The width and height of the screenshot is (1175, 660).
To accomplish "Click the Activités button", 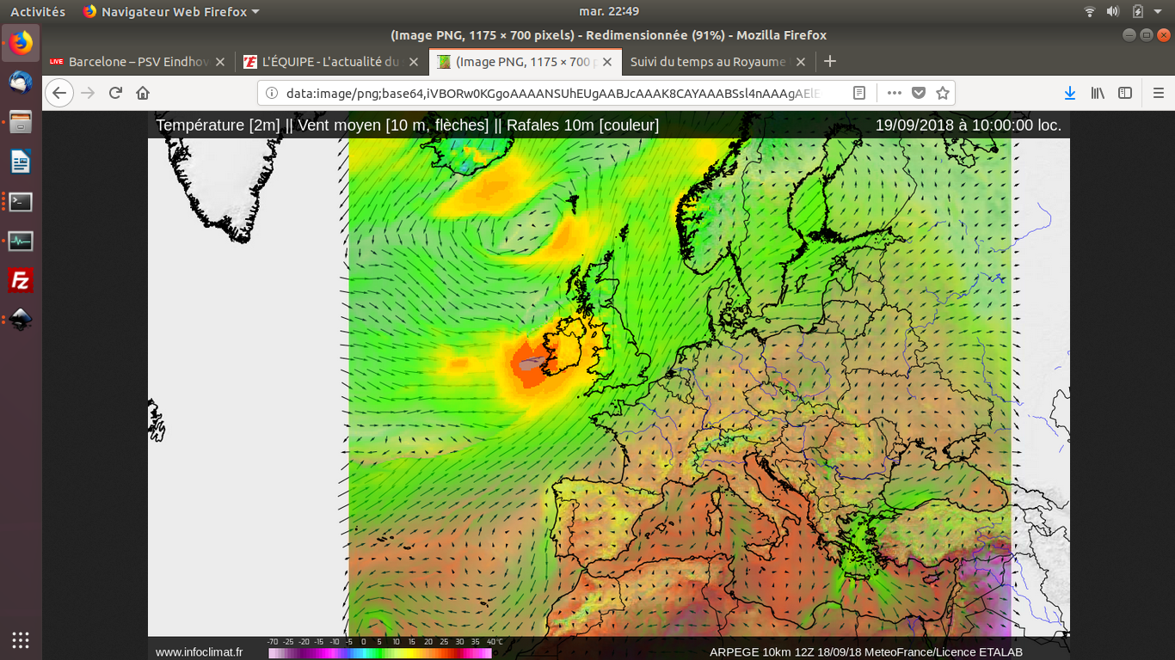I will (38, 12).
